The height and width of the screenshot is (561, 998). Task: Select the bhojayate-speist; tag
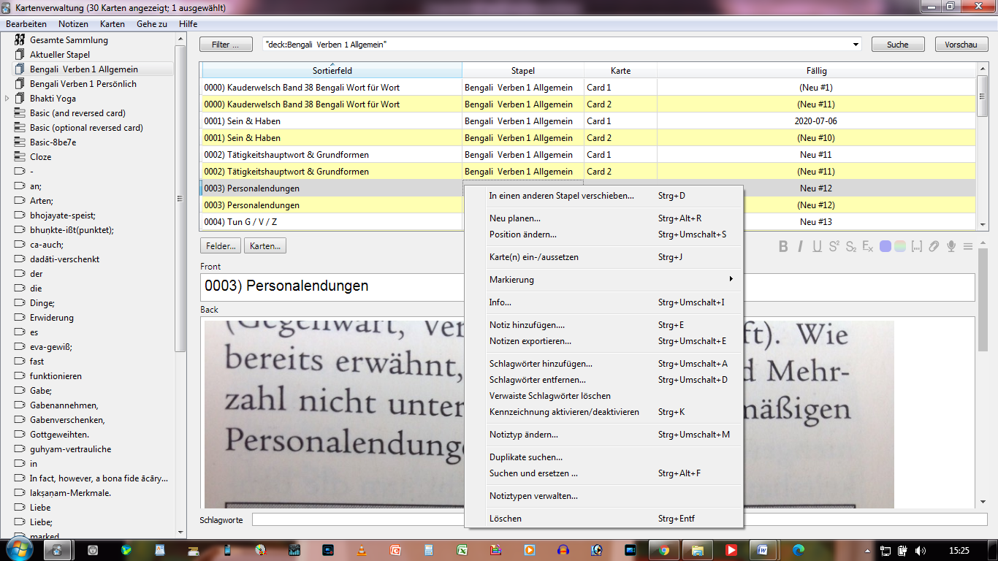(63, 215)
